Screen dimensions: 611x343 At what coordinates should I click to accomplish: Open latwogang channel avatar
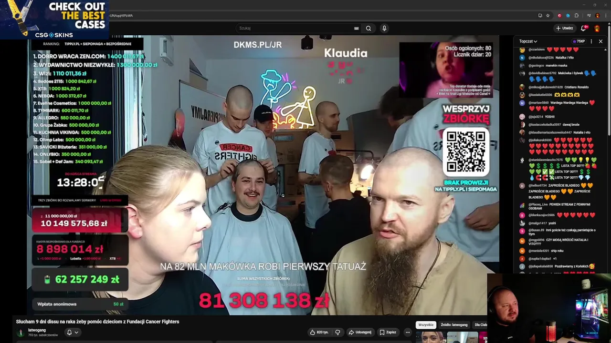point(21,333)
